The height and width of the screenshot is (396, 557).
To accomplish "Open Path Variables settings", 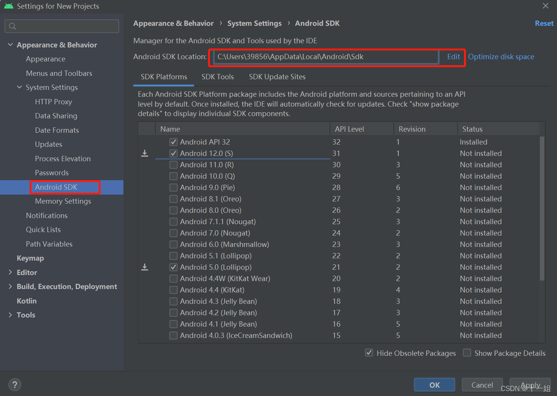I will tap(49, 244).
